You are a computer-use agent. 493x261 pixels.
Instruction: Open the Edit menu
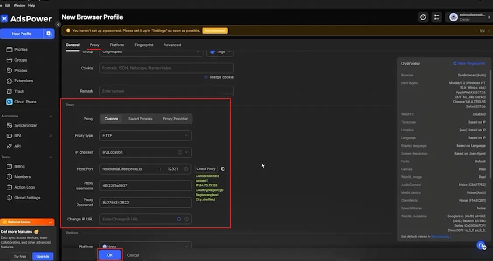pyautogui.click(x=7, y=5)
